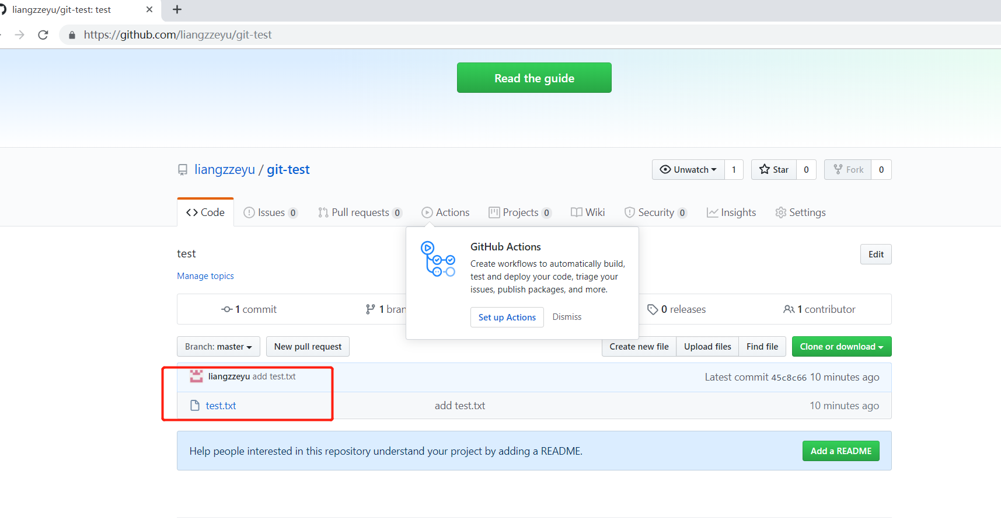The width and height of the screenshot is (1001, 530).
Task: Click the releases tag icon
Action: coord(653,309)
